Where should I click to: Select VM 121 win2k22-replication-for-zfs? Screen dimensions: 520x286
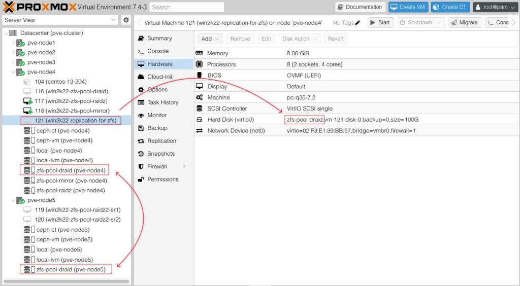(67, 121)
